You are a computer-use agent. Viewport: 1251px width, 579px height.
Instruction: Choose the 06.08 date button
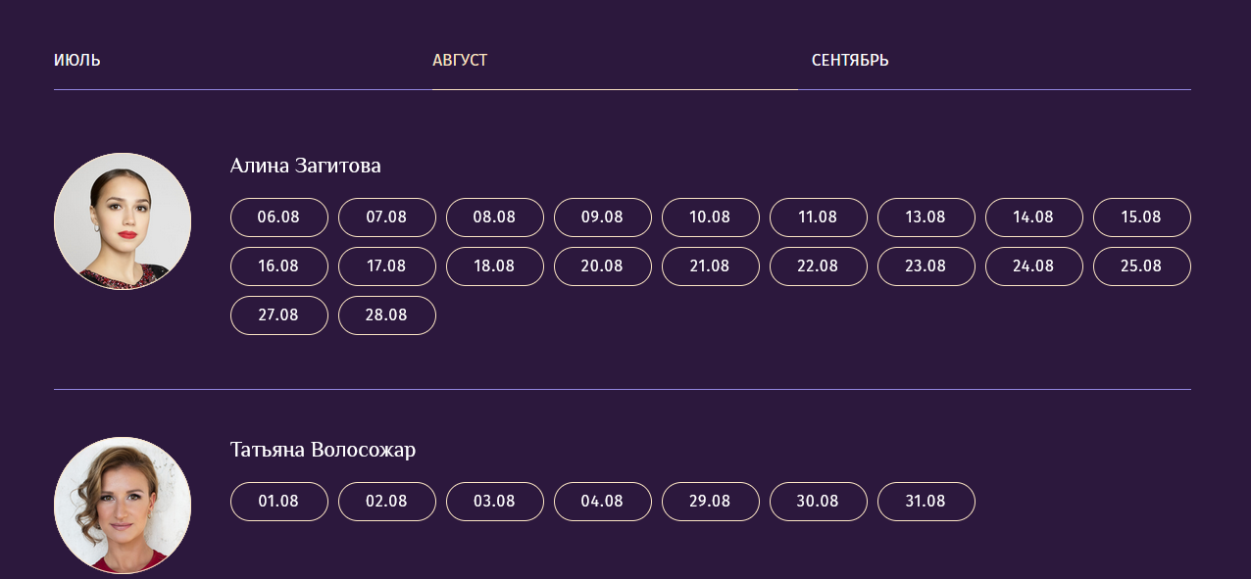click(x=279, y=217)
